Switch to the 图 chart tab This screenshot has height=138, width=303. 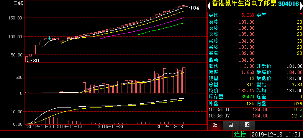click(x=247, y=125)
